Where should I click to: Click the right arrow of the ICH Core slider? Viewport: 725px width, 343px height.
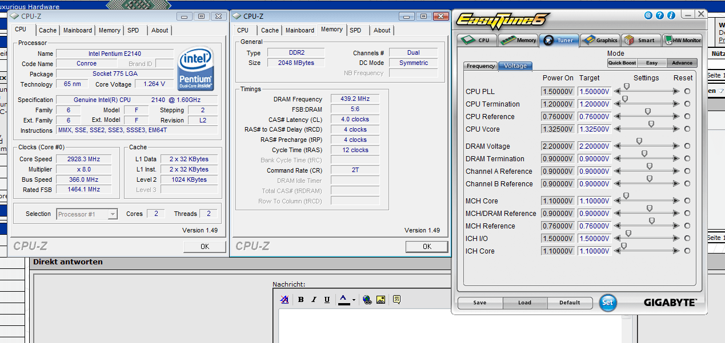676,251
